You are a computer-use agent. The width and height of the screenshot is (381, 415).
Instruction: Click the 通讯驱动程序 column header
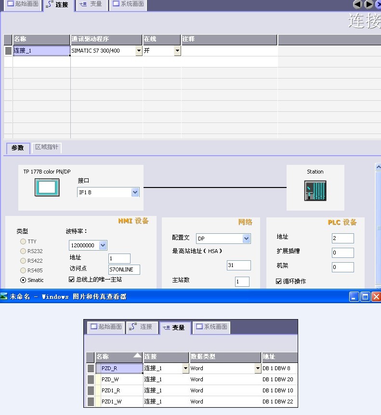point(106,39)
